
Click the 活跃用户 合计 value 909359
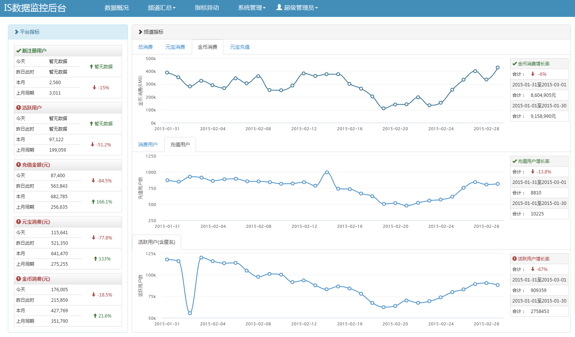pyautogui.click(x=539, y=290)
